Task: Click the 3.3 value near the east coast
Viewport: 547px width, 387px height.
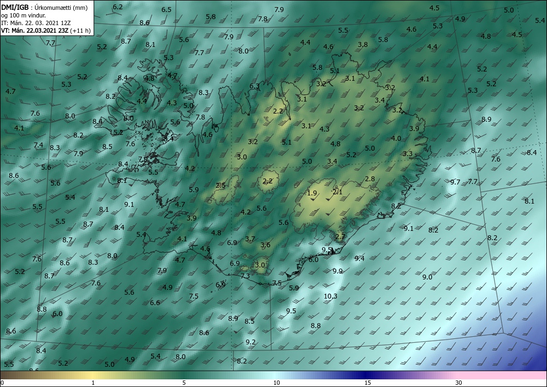Action: click(408, 153)
